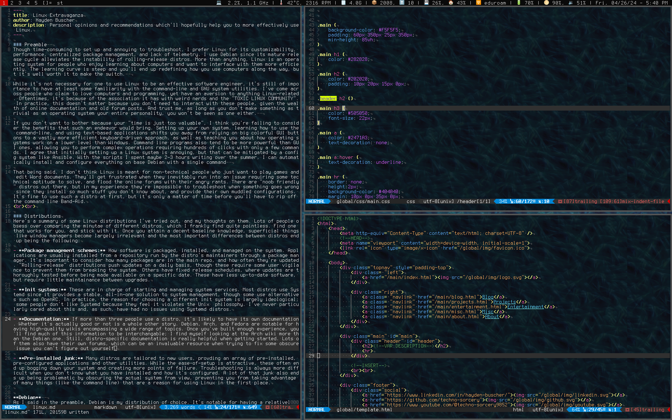Image resolution: width=672 pixels, height=420 pixels.
Task: Click the .main hr selector line
Action: tap(331, 177)
